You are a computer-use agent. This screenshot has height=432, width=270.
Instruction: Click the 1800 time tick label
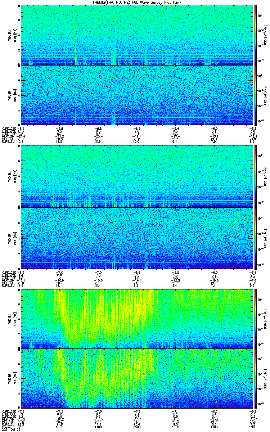click(x=253, y=427)
